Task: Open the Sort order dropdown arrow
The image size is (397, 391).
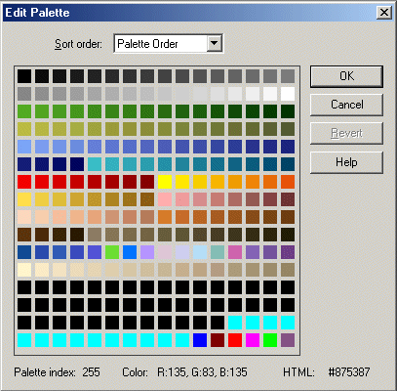Action: [215, 43]
